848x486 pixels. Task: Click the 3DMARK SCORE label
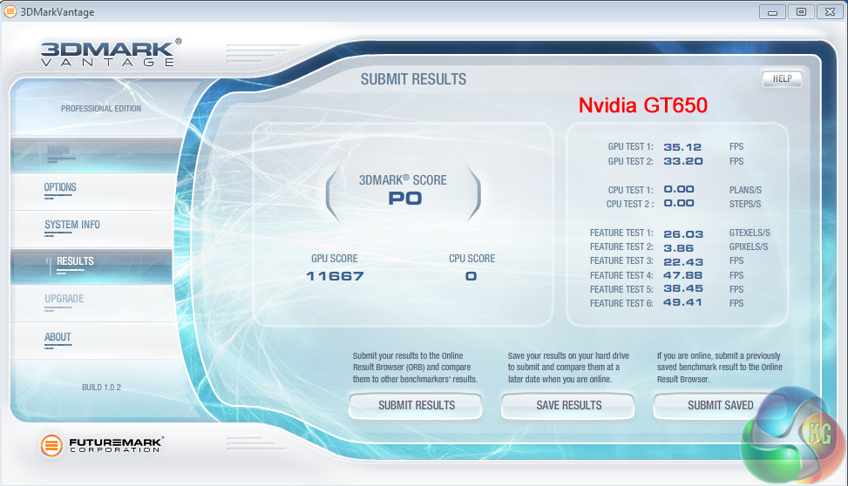click(x=403, y=180)
